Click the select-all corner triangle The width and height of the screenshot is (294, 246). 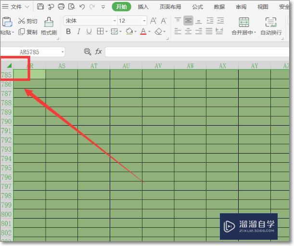click(x=9, y=65)
